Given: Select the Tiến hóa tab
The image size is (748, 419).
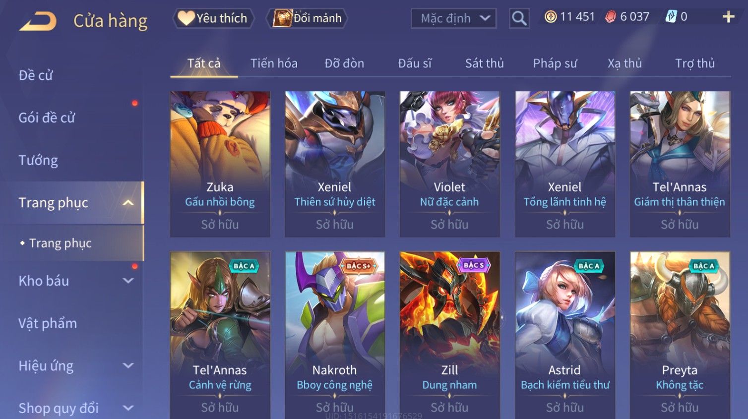Looking at the screenshot, I should click(x=274, y=63).
